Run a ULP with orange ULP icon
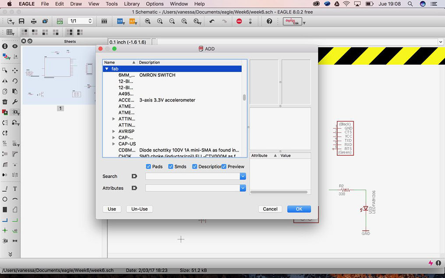 click(133, 21)
